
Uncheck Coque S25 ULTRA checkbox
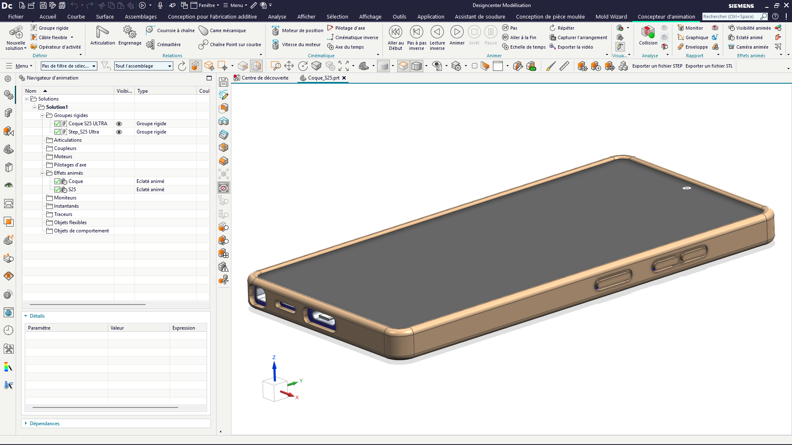(57, 124)
